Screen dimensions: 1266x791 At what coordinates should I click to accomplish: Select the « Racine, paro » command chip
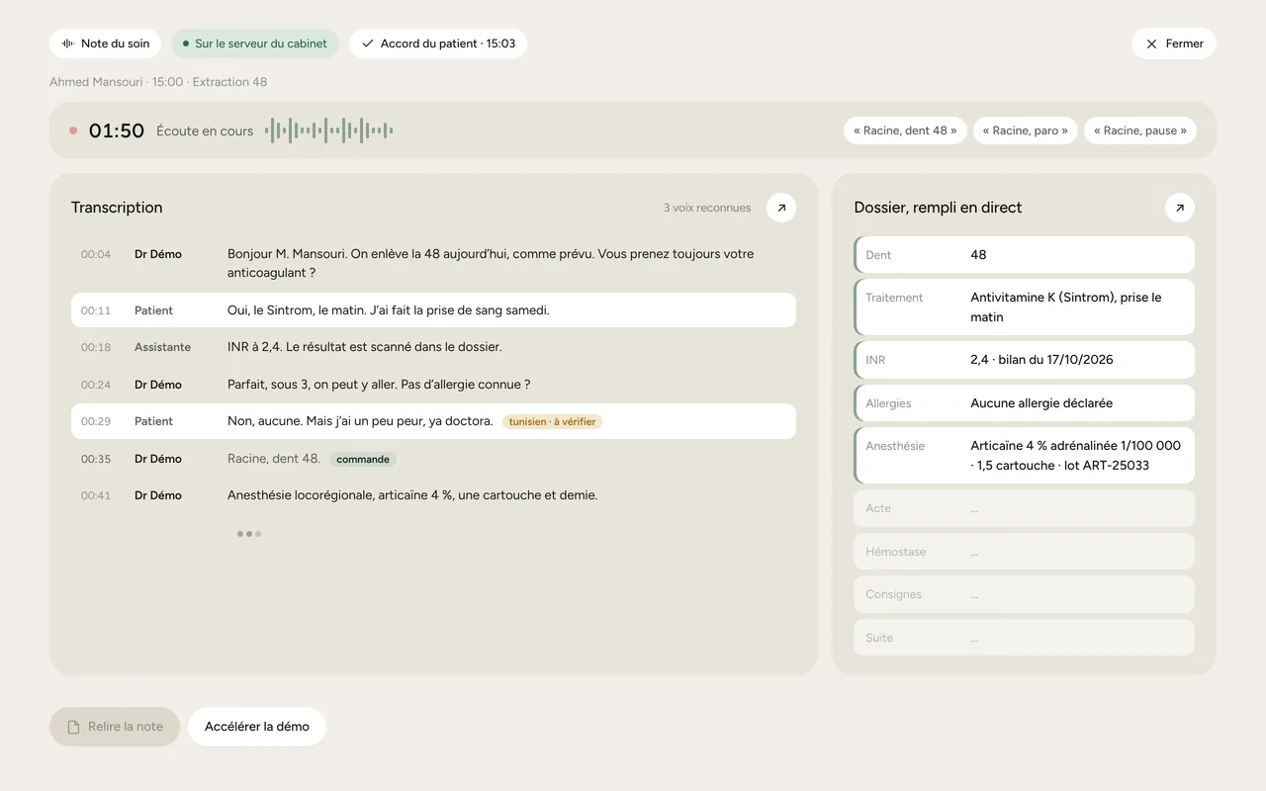pos(1026,131)
